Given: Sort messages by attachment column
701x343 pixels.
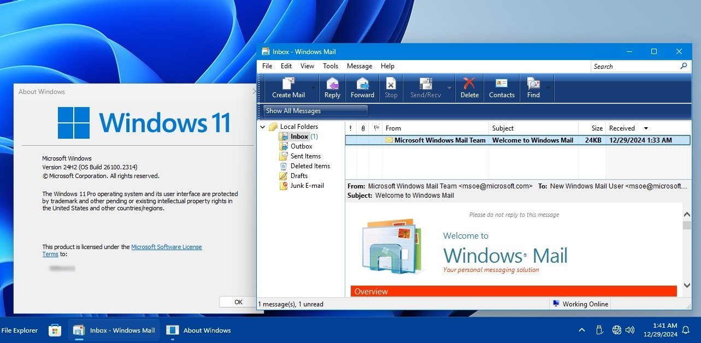Looking at the screenshot, I should (x=363, y=128).
